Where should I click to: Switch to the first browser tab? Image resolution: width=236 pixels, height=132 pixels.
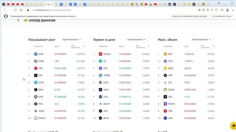point(4,4)
